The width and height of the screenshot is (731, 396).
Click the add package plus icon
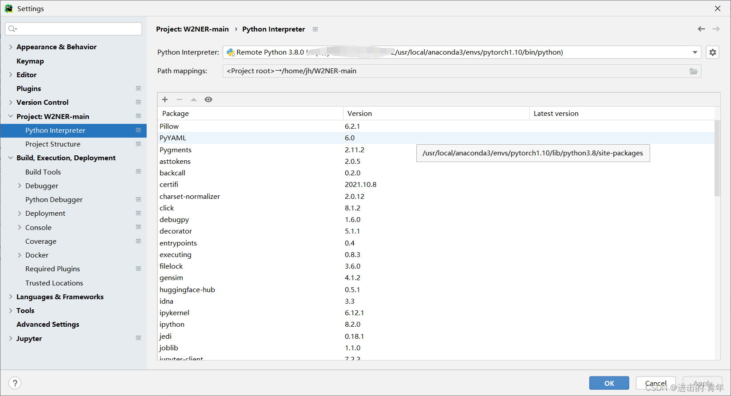(165, 99)
